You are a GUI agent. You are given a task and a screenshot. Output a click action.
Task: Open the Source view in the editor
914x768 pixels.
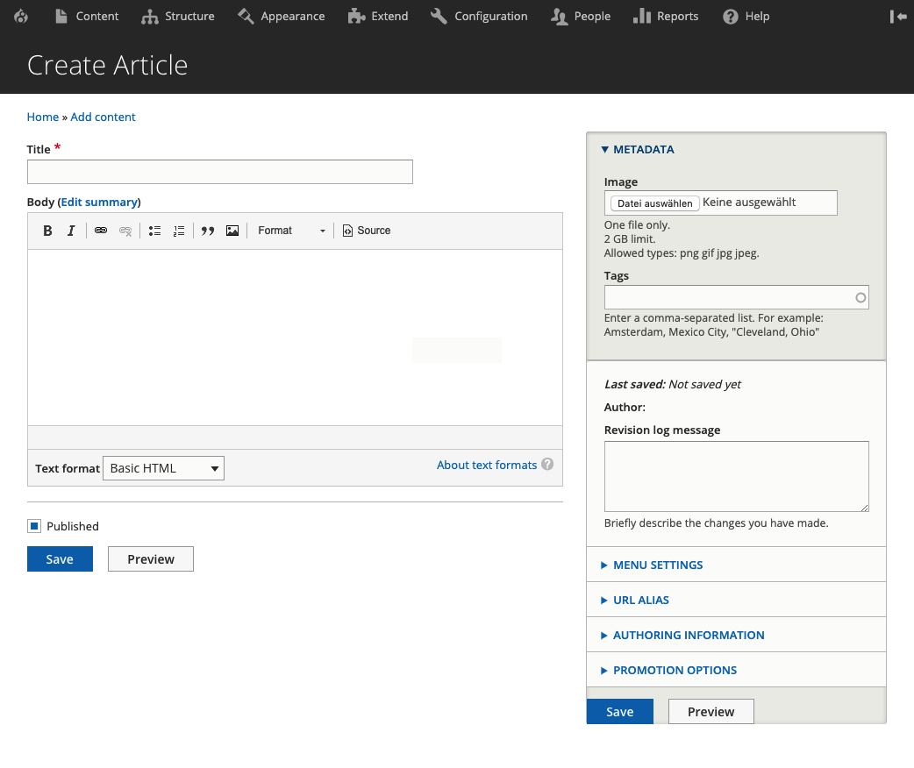pos(366,230)
